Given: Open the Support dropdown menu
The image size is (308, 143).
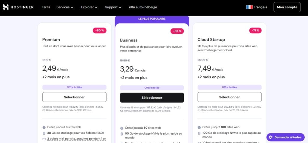Looking at the screenshot, I should point(113,7).
